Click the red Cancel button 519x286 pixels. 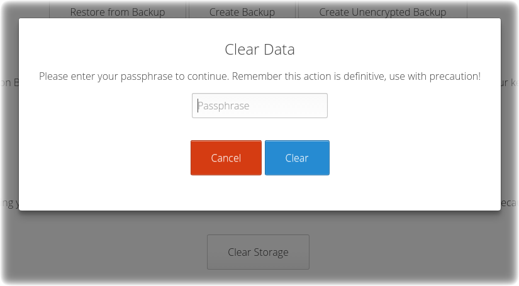[226, 158]
